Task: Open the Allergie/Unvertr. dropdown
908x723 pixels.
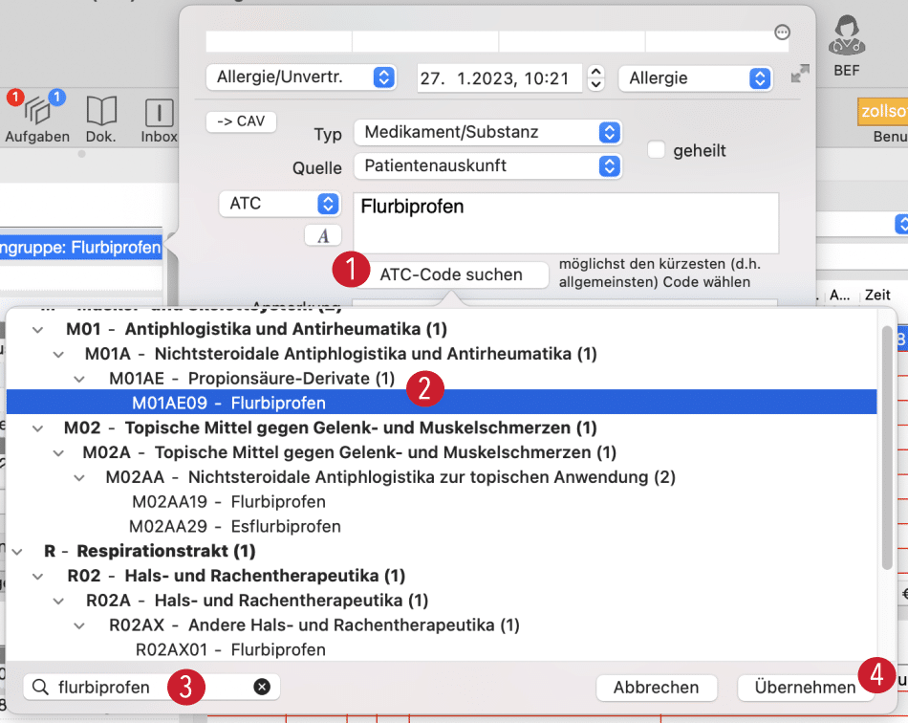Action: (x=301, y=77)
